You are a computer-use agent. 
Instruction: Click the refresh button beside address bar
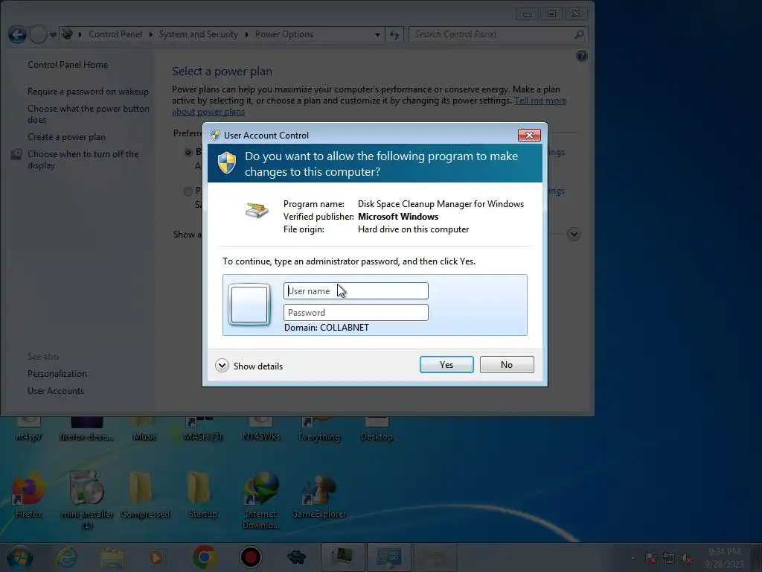pyautogui.click(x=394, y=34)
